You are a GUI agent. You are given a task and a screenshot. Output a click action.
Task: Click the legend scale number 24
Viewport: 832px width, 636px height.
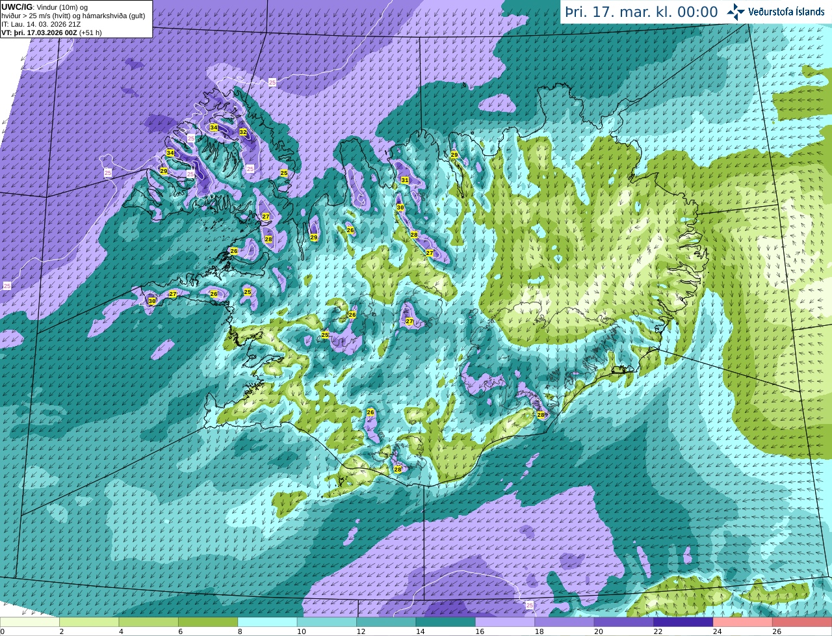717,631
